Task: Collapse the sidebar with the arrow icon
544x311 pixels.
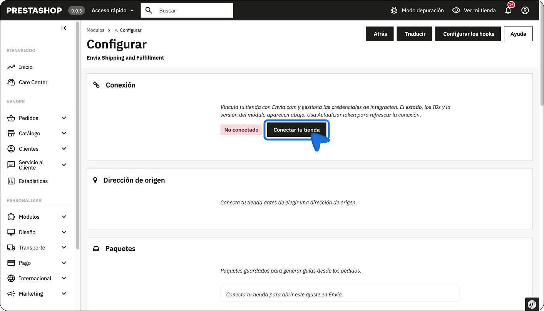Action: [x=64, y=28]
